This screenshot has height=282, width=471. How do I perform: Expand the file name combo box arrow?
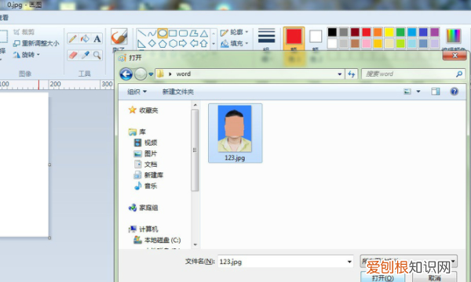pos(349,262)
